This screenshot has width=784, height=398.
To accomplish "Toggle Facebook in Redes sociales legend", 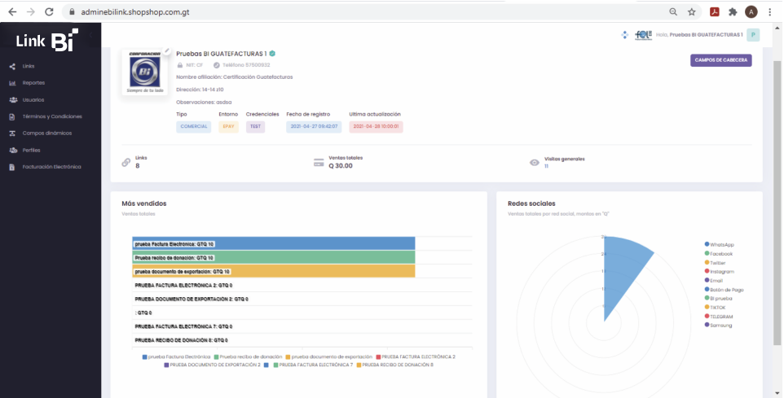I will click(719, 254).
